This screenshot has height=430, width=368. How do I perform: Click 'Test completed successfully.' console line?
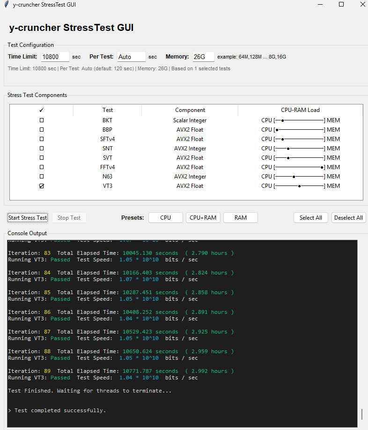point(57,410)
